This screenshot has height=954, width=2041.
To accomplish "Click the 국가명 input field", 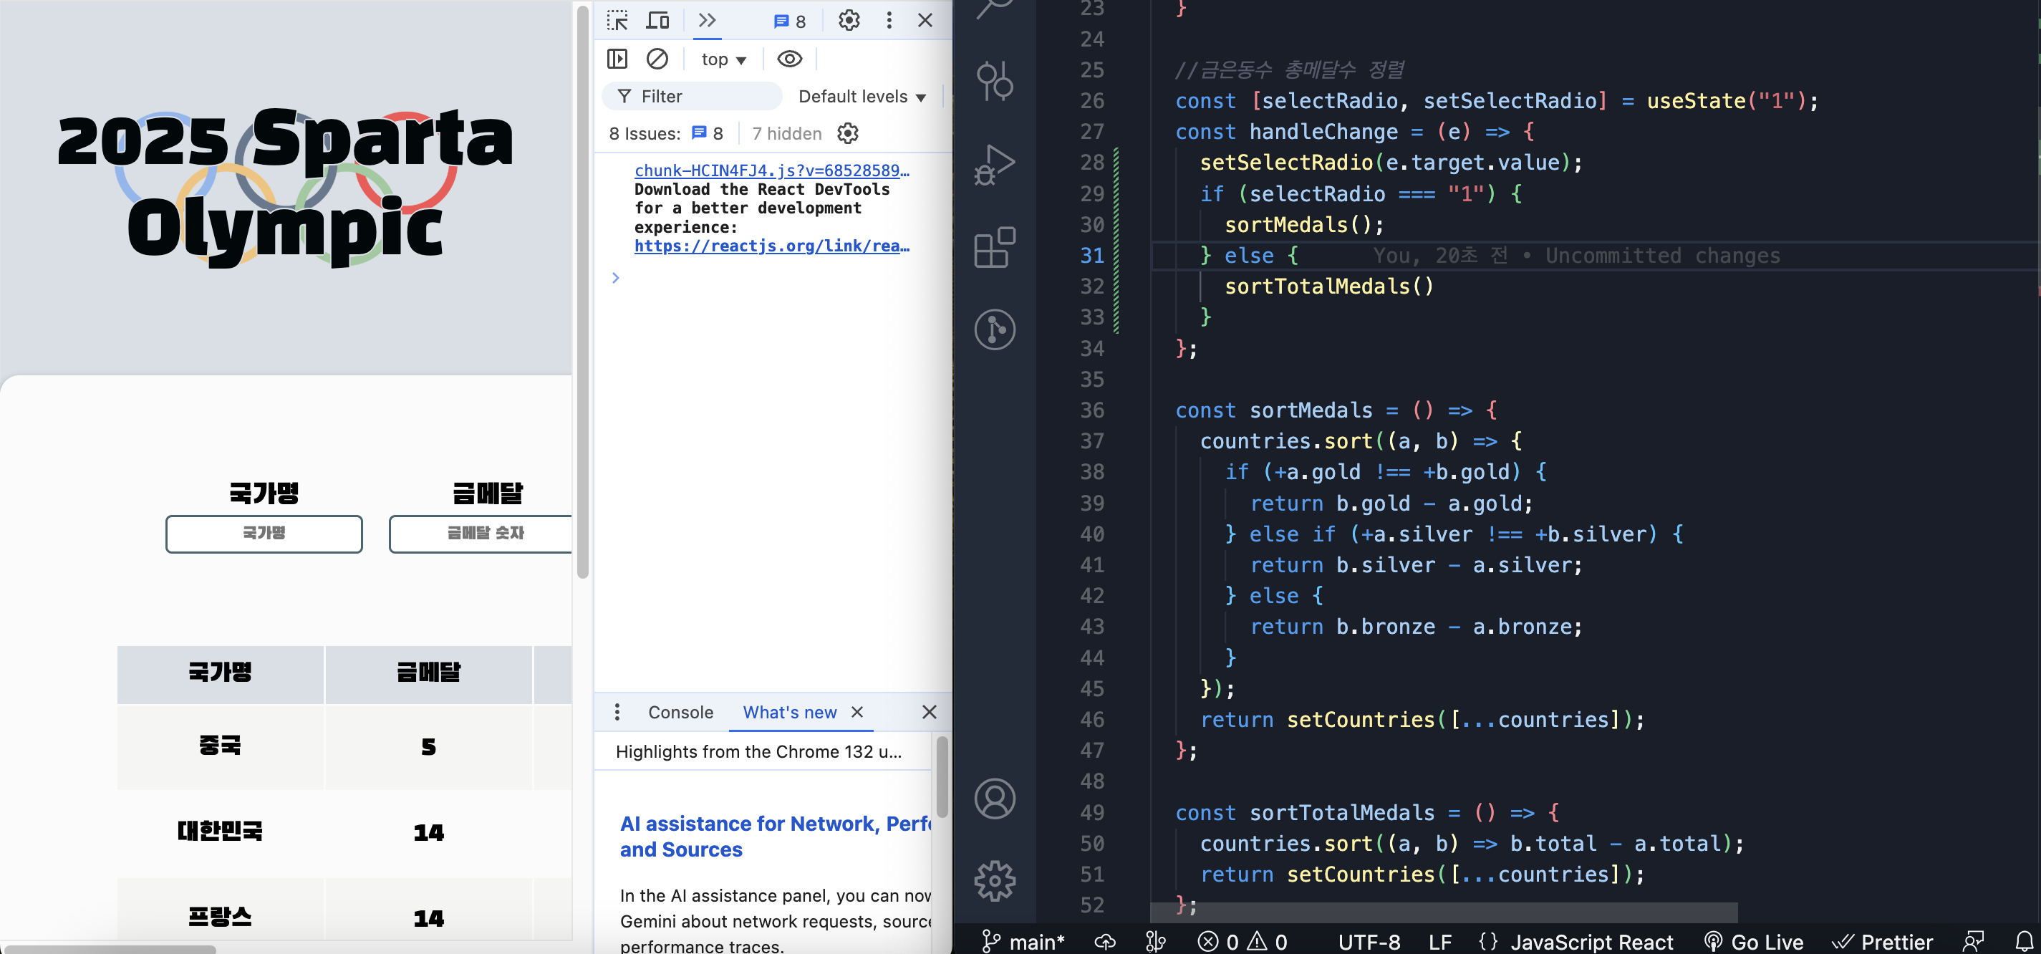I will coord(264,534).
